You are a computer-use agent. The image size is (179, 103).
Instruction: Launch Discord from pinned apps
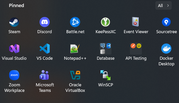45,22
